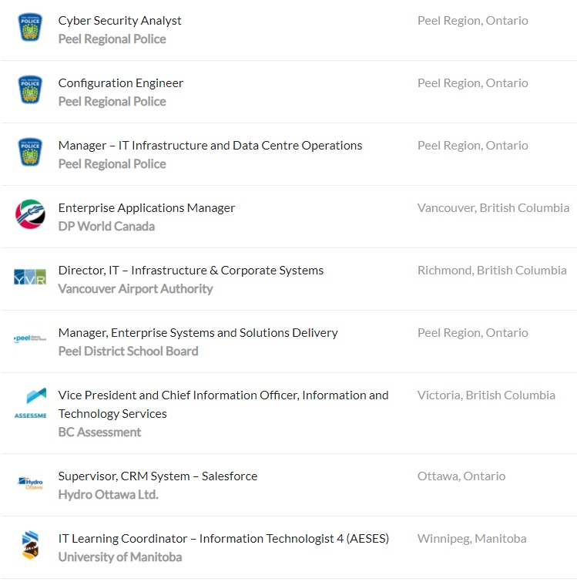This screenshot has width=577, height=582.
Task: Click the Hydro Ottawa logo
Action: pos(30,483)
